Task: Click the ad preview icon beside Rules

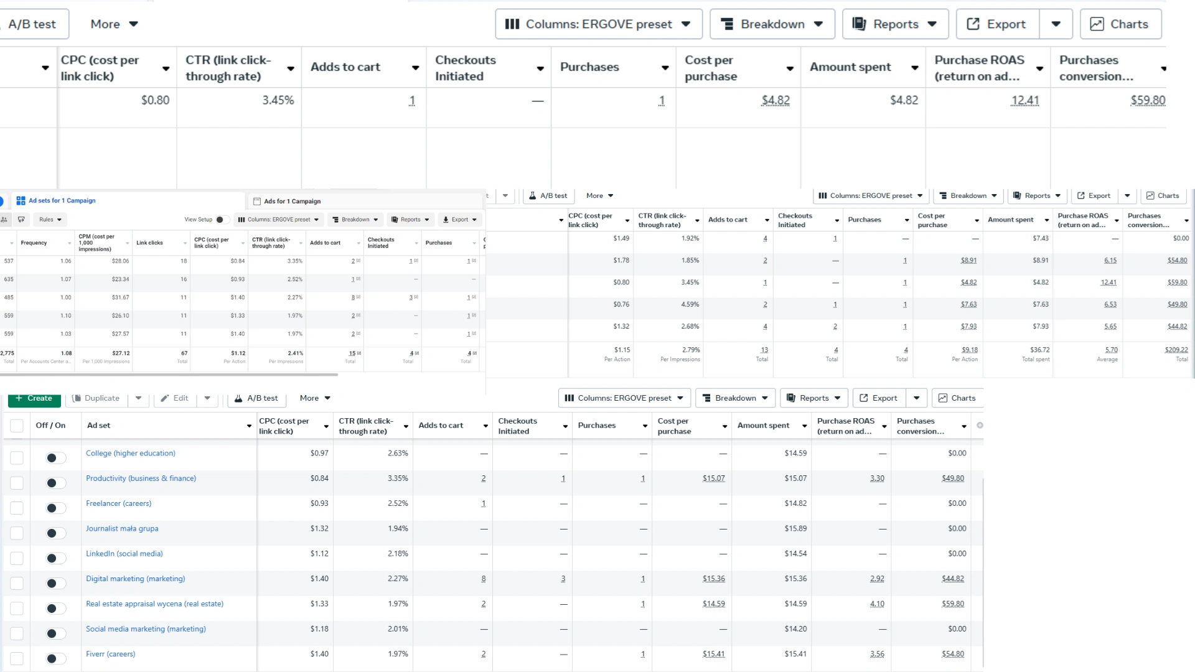Action: tap(21, 220)
